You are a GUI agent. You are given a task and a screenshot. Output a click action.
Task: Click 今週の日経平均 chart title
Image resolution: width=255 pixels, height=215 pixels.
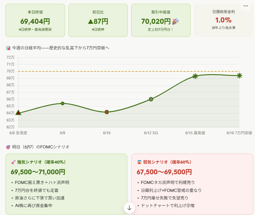[x=61, y=48]
